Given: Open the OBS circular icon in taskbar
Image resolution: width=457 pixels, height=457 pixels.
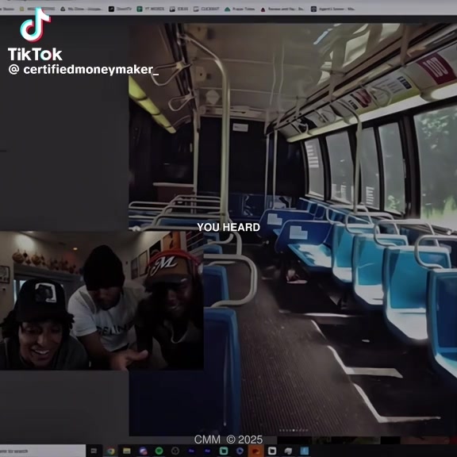Looking at the screenshot, I should point(175,451).
